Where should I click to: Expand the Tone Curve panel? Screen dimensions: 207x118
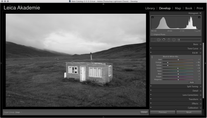pos(200,49)
